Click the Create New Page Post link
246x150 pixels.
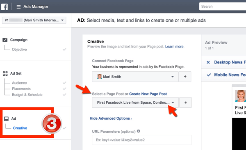tap(148, 94)
